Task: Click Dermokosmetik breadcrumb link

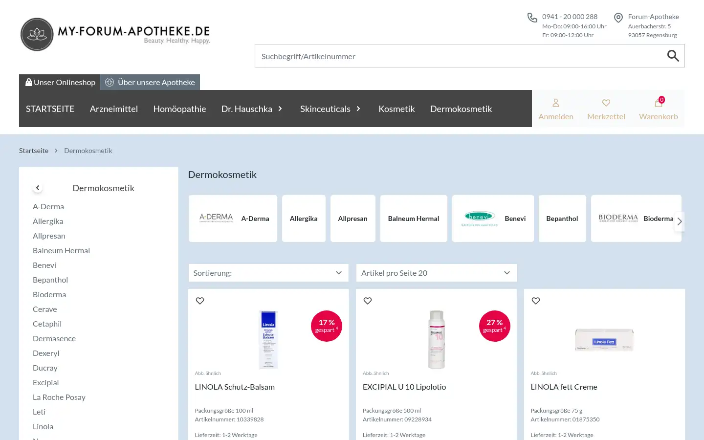Action: pos(88,151)
